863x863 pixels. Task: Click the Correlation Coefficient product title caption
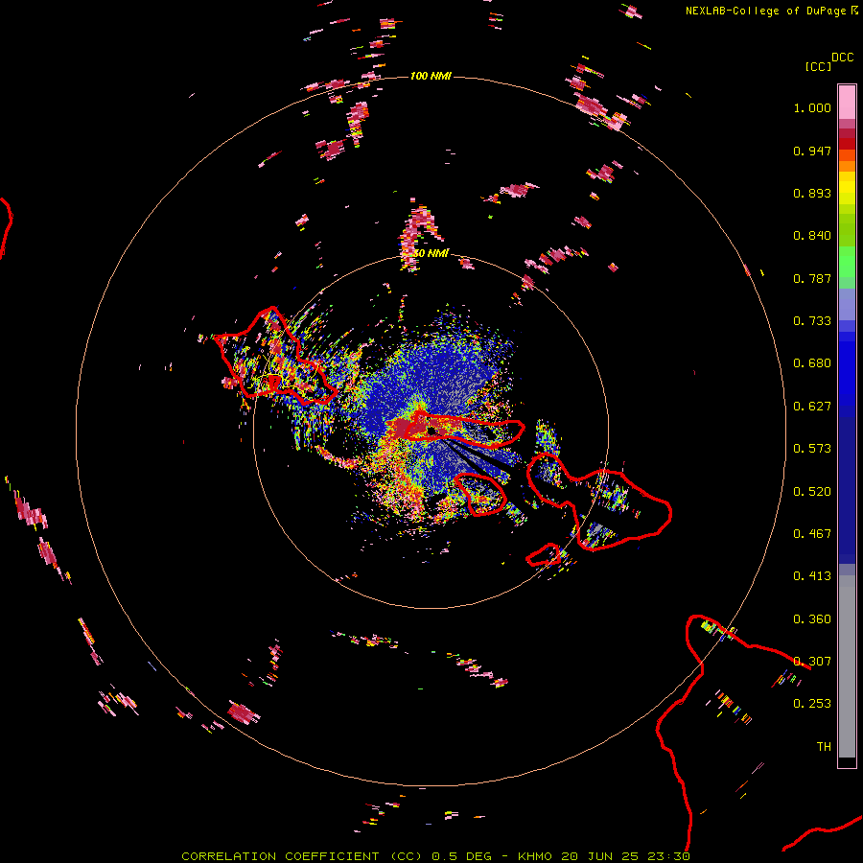436,856
